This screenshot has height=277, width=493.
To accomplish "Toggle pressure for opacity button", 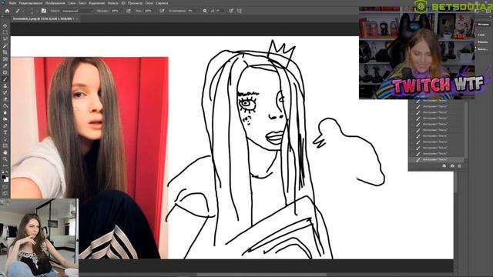I will [x=129, y=11].
